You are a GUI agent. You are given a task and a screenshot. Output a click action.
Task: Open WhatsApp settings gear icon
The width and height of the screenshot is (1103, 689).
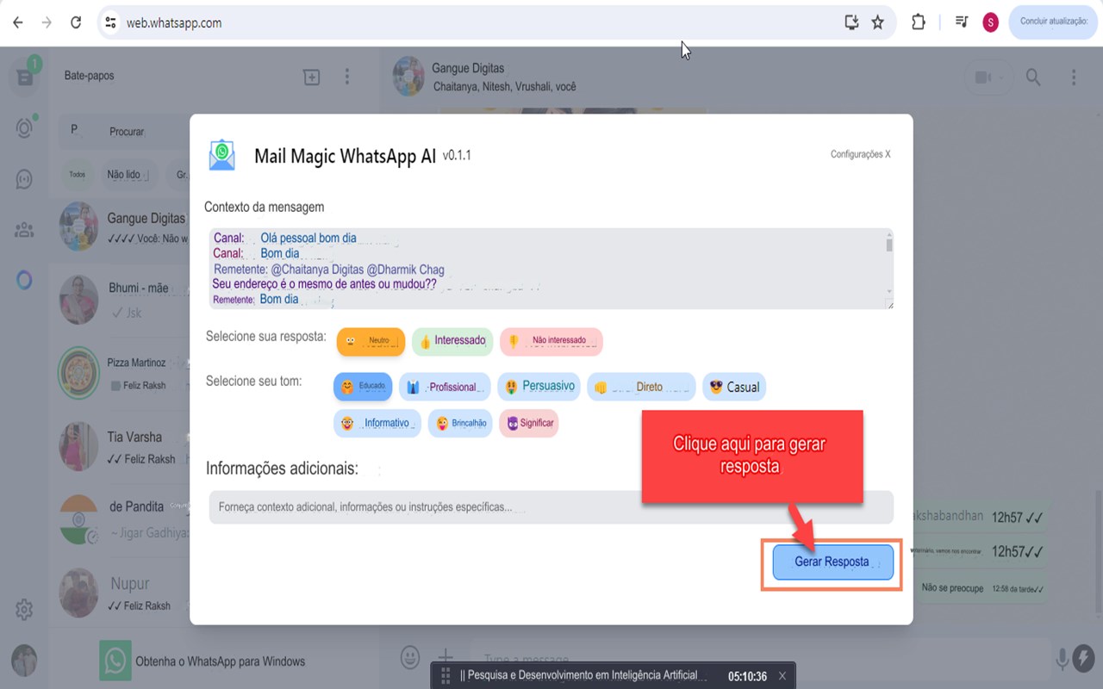24,611
